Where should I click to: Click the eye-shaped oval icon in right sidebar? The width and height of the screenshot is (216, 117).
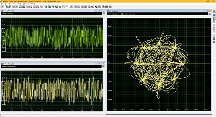(x=214, y=18)
